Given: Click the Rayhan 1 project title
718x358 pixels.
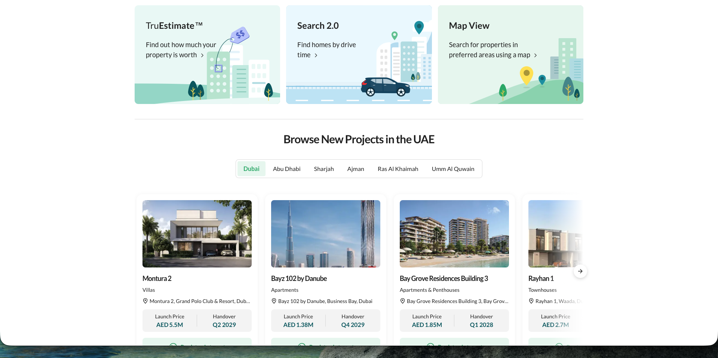Looking at the screenshot, I should [541, 279].
